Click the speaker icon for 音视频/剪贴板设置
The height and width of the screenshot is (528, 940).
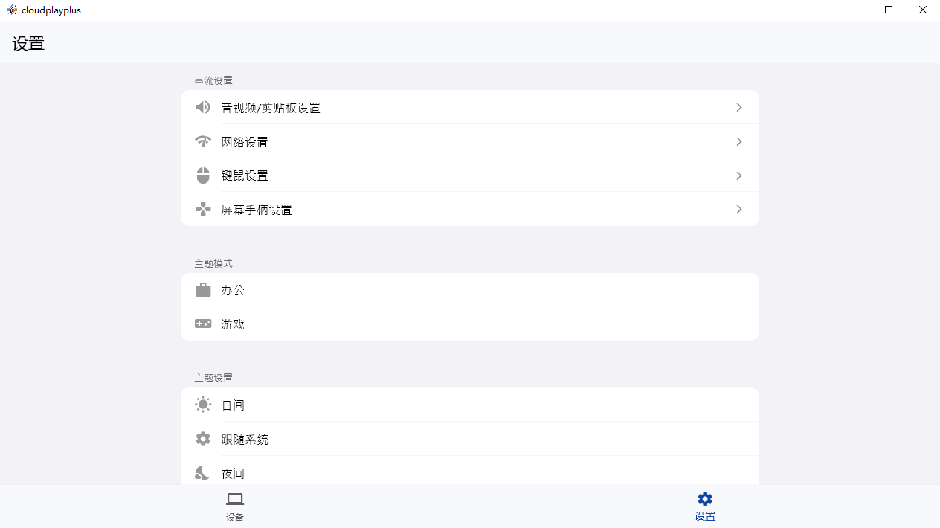click(x=203, y=107)
